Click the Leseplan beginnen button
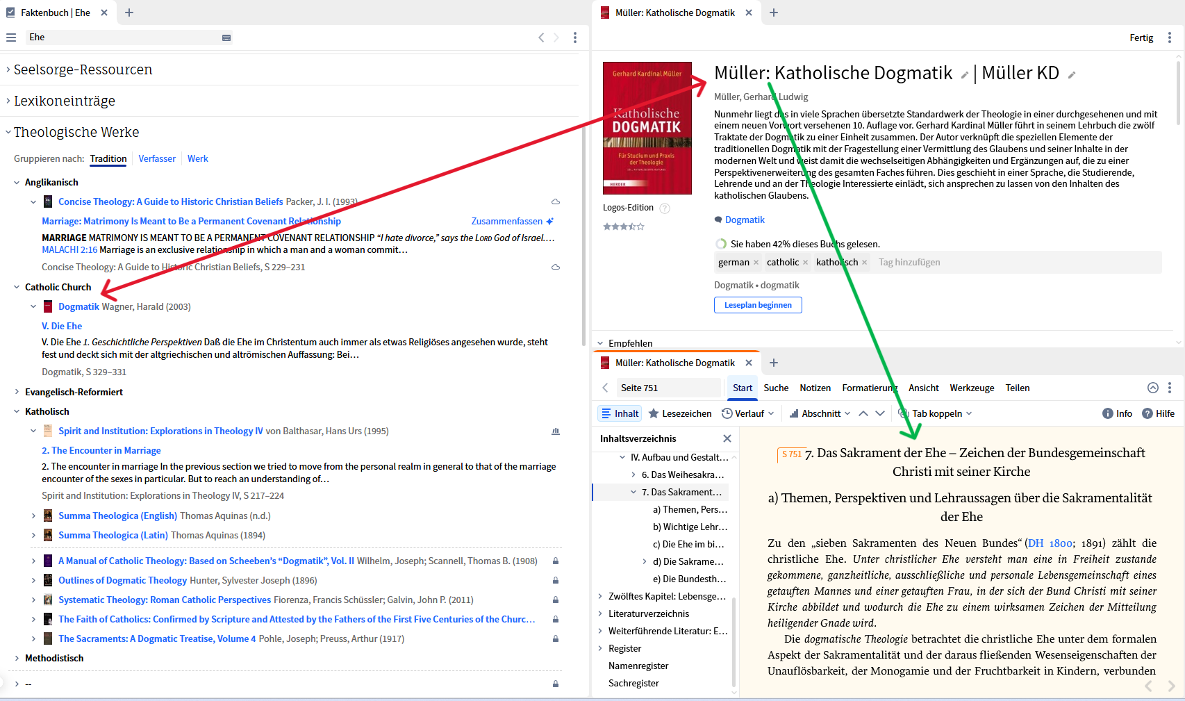Screen dimensions: 1185x701 [758, 305]
